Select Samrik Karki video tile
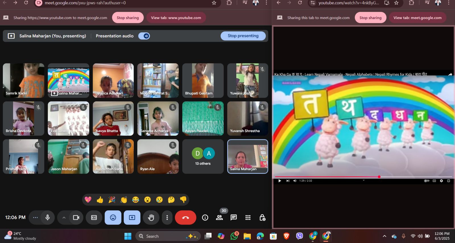 [x=24, y=81]
